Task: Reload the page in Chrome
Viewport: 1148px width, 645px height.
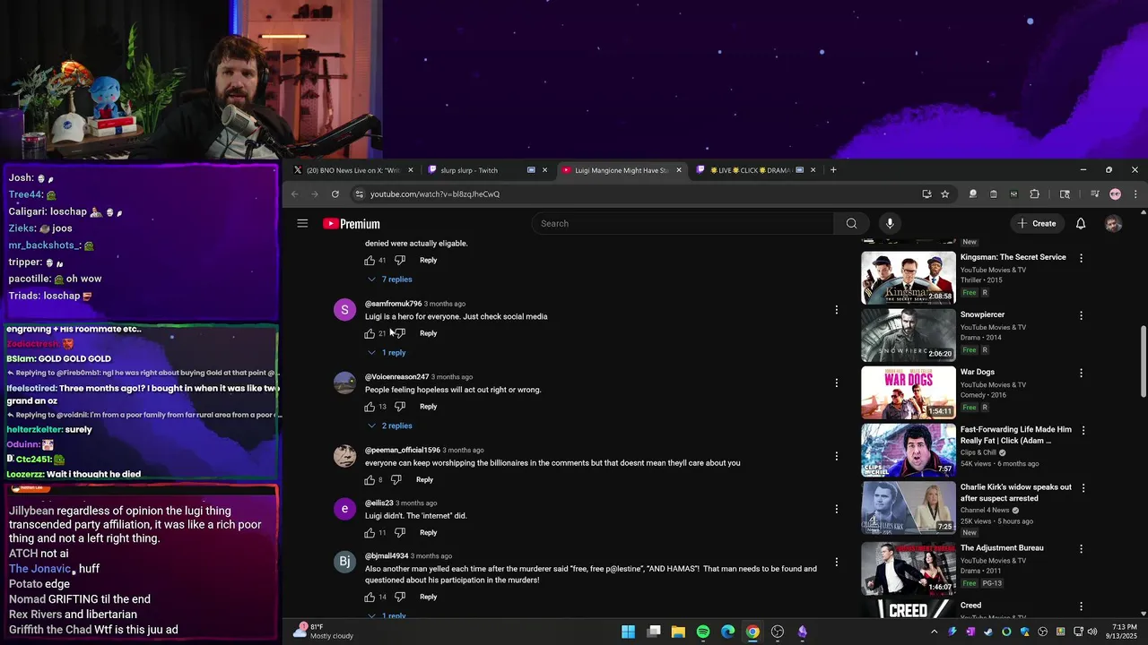Action: [335, 193]
